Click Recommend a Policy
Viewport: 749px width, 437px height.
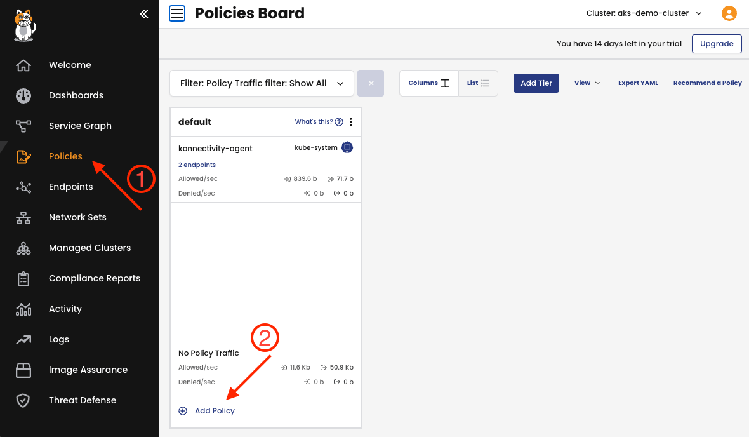(708, 83)
